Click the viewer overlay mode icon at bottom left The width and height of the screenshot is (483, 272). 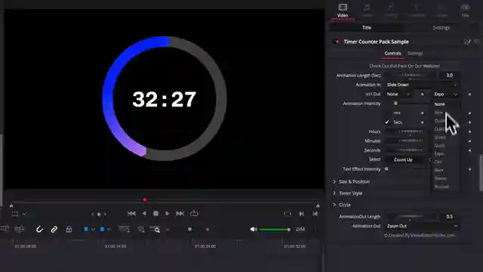15,214
